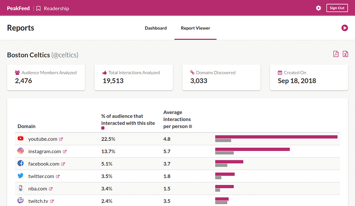Click the Domain column header
Screen dimensions: 355x206
26,126
